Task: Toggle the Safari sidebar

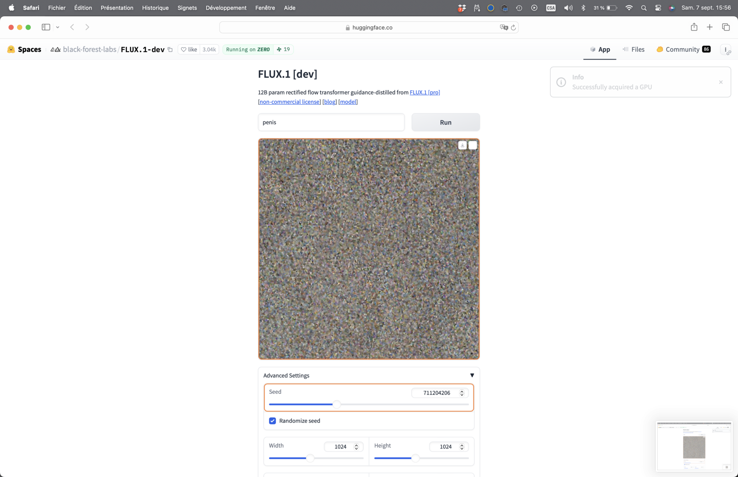Action: pos(46,27)
